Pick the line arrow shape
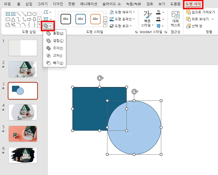 point(24,14)
